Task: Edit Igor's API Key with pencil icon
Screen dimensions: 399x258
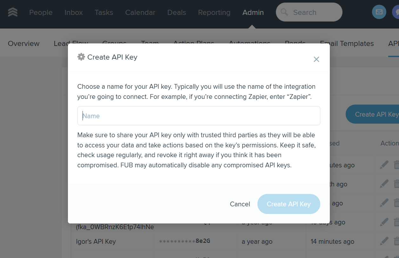Action: [x=384, y=241]
